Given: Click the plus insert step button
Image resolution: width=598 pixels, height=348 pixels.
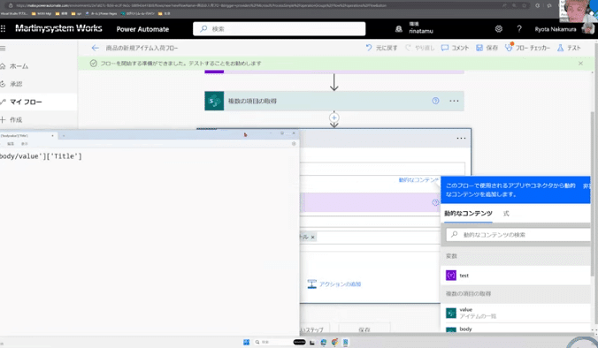Looking at the screenshot, I should coord(334,117).
